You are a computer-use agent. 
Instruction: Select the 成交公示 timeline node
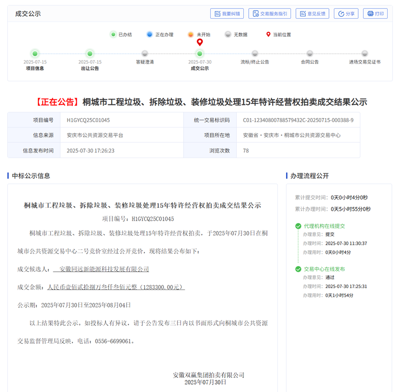[x=200, y=54]
